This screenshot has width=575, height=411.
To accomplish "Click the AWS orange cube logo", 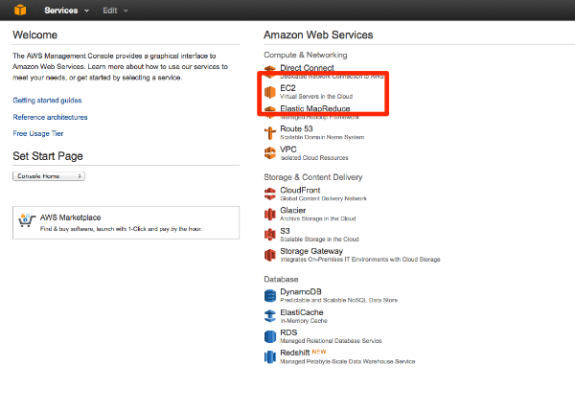I will coord(20,10).
